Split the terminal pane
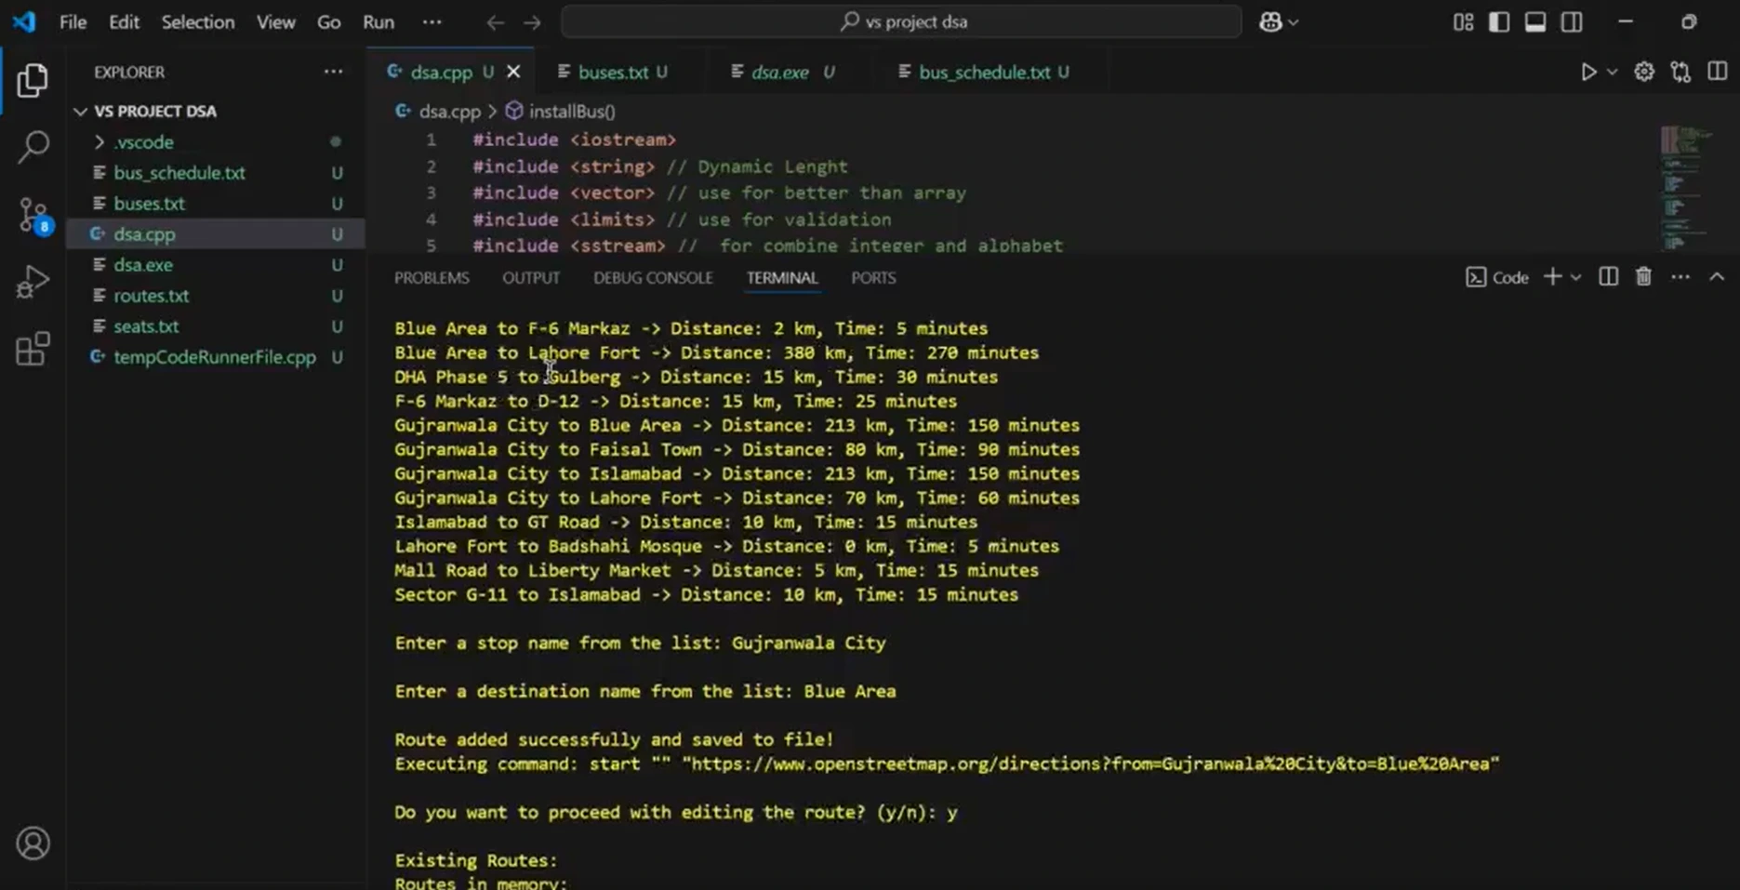The image size is (1740, 890). click(x=1608, y=277)
